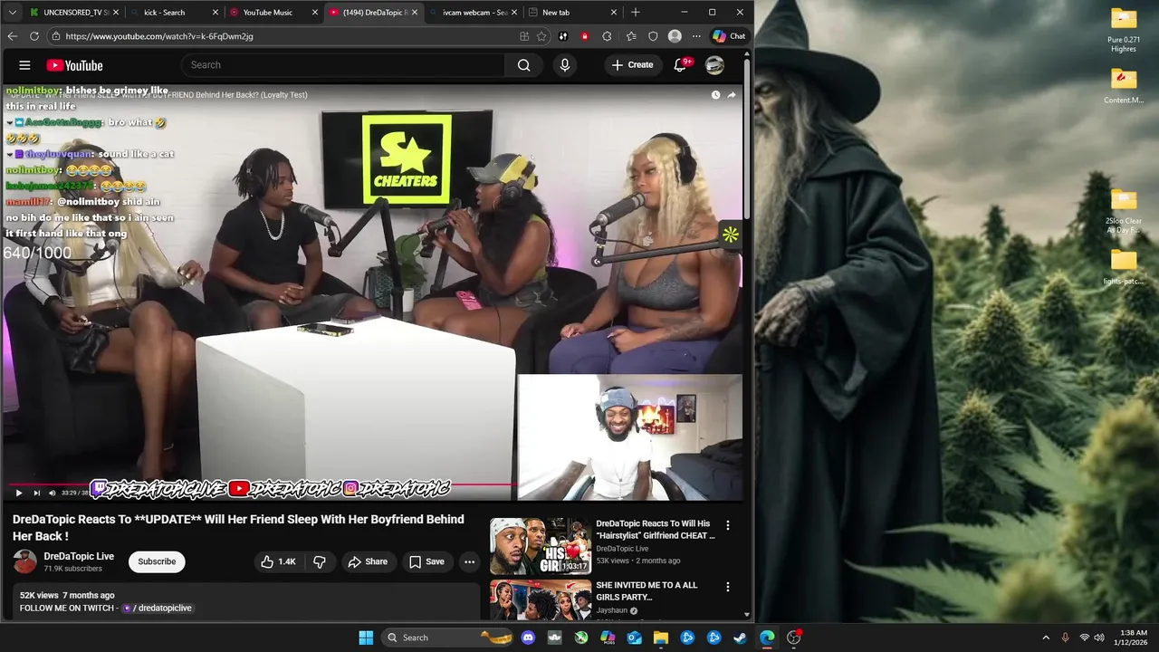Skip to next video in player

36,493
